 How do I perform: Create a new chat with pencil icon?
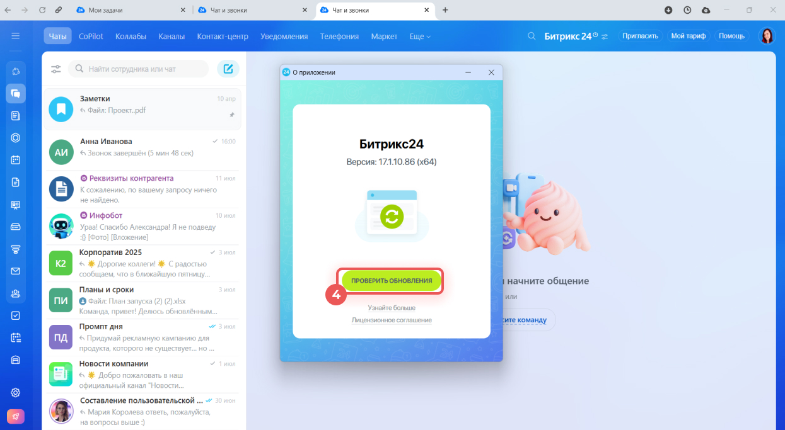pos(228,69)
